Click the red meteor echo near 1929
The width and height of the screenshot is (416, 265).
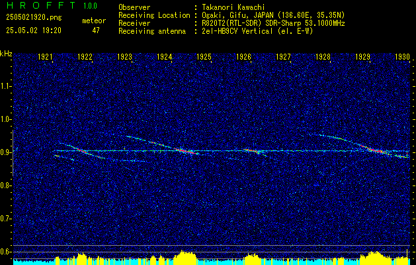(x=374, y=150)
